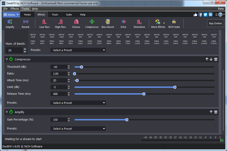
Task: Click the Release Time slider handle
Action: [144, 94]
